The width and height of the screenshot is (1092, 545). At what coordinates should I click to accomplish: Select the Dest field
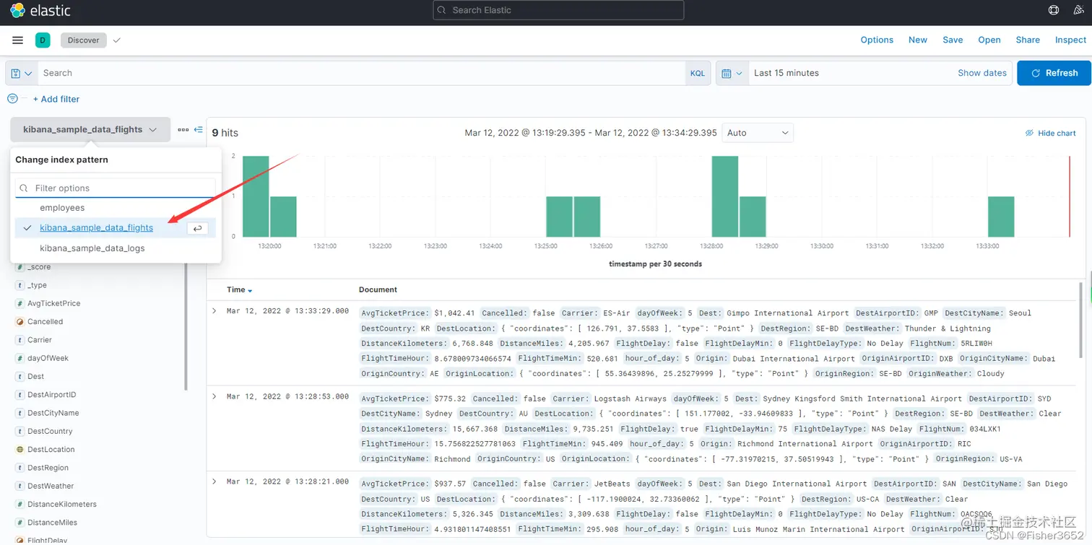coord(36,377)
